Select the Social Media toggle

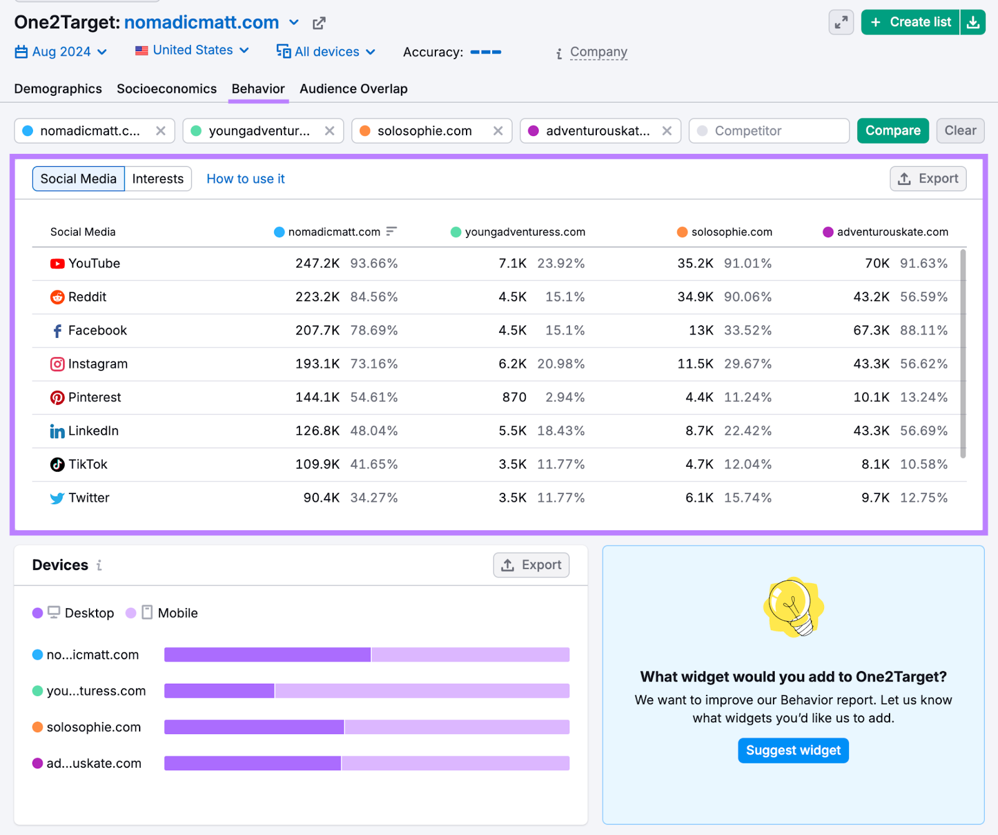[79, 179]
